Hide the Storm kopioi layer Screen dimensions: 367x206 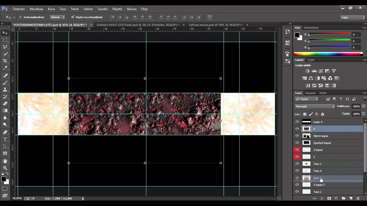(297, 136)
